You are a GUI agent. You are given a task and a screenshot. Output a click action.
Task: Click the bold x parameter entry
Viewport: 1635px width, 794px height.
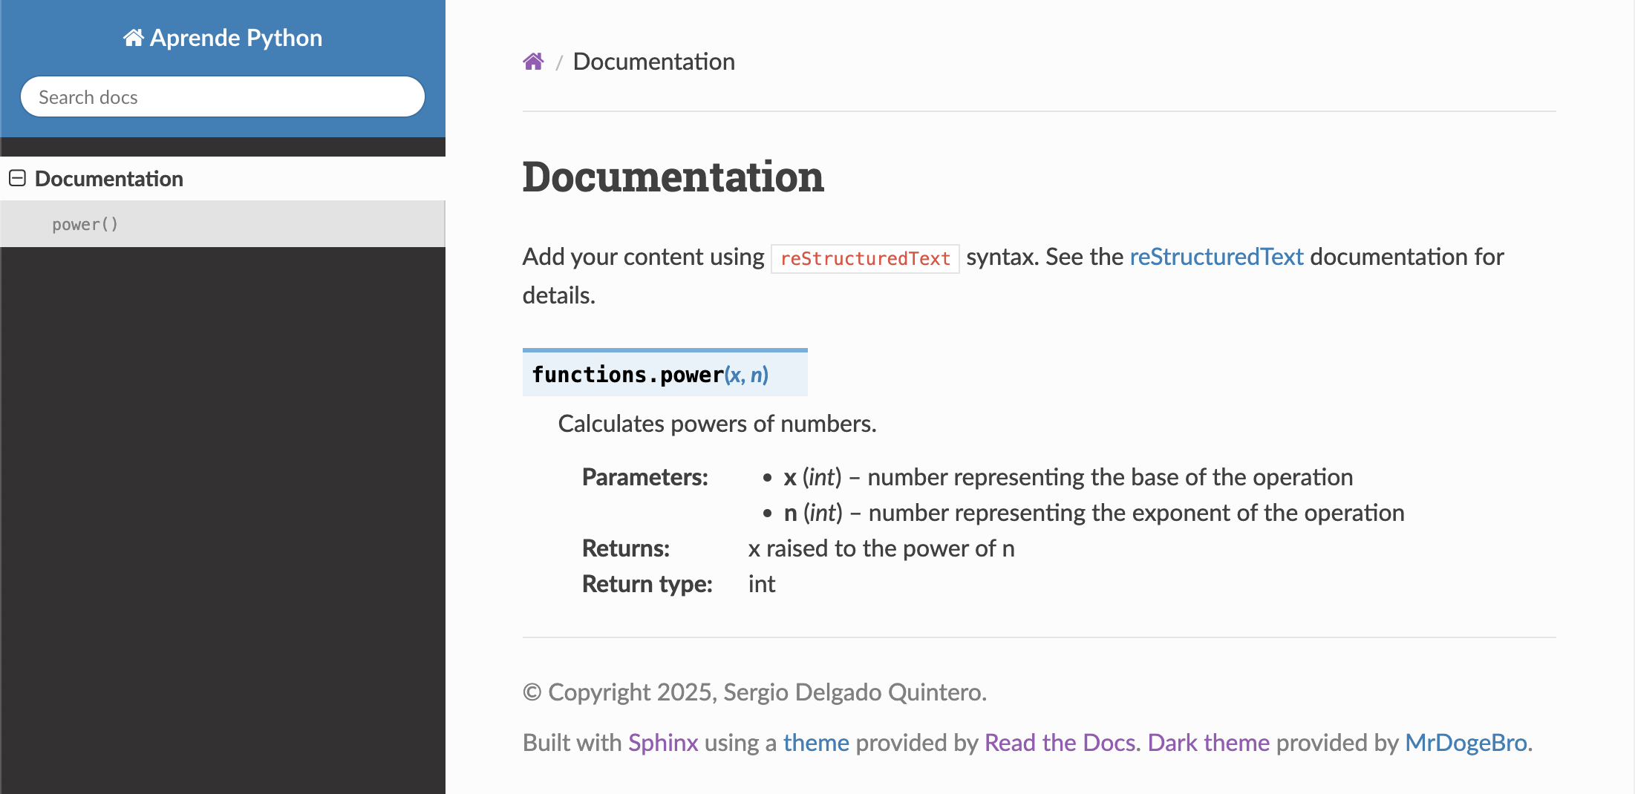[790, 477]
